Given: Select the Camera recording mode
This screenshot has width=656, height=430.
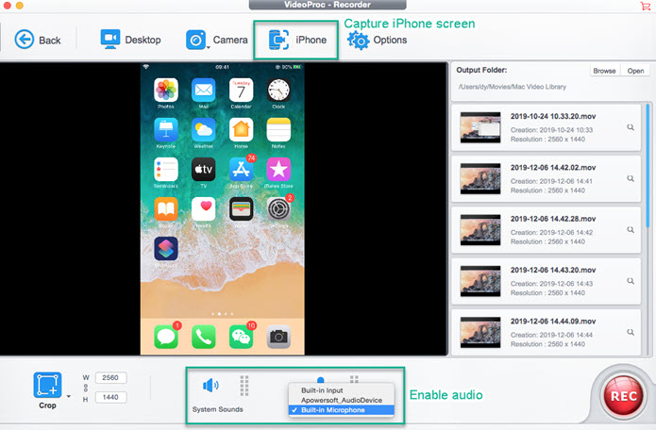Looking at the screenshot, I should coord(216,40).
